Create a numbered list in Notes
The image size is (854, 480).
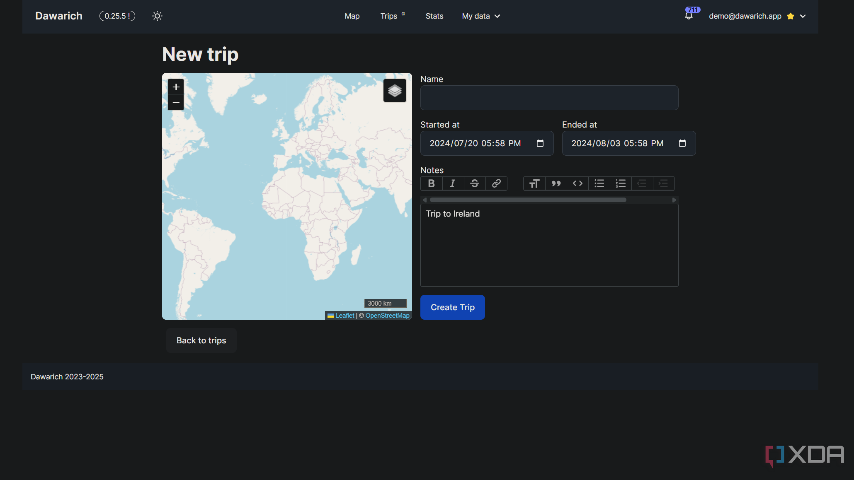[621, 183]
